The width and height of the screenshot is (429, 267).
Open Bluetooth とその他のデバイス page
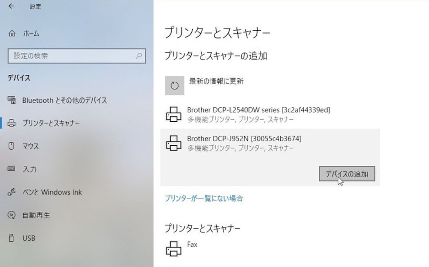[64, 100]
